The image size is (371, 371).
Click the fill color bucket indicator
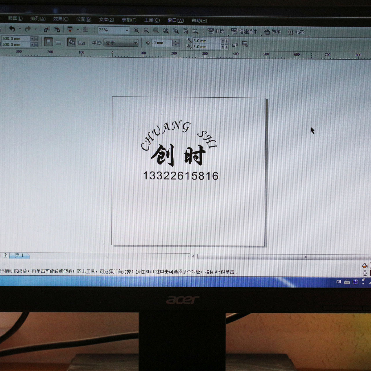(x=365, y=266)
